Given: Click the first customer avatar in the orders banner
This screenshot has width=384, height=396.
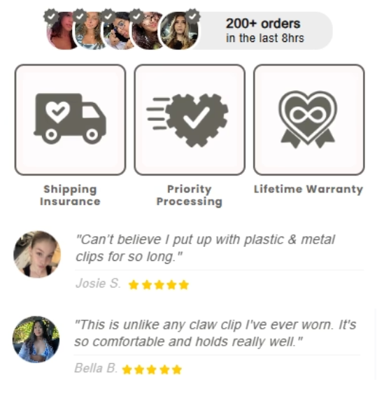Looking at the screenshot, I should [x=62, y=31].
